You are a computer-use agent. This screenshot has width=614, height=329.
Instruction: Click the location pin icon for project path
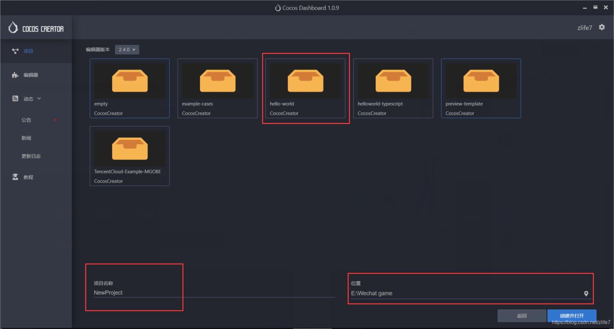pos(586,294)
